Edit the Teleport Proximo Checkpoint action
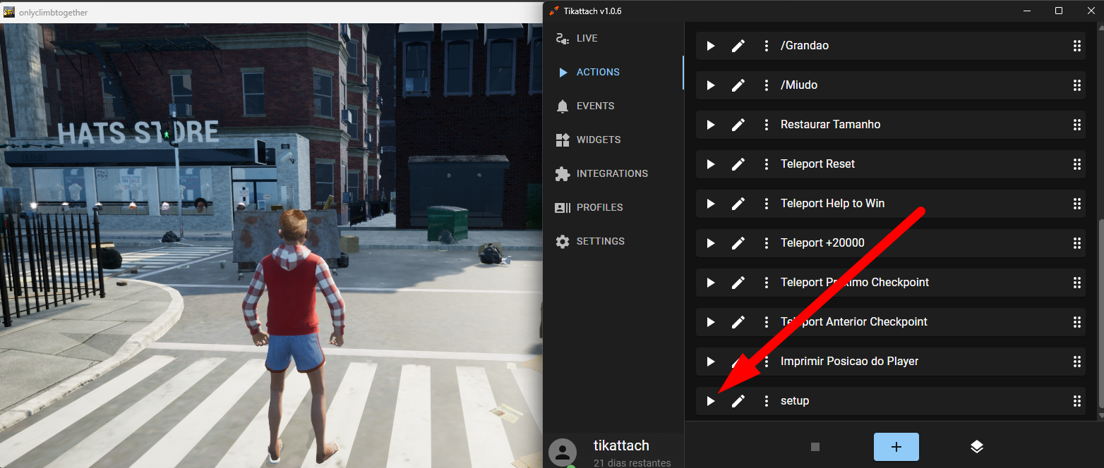 point(738,283)
